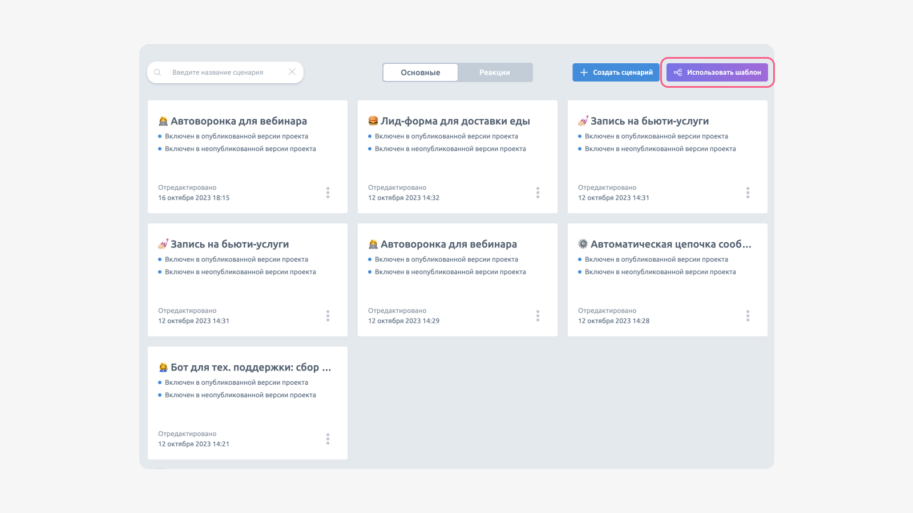Open menu for Автоворонка card edited 16 октября
The width and height of the screenshot is (913, 513).
click(x=328, y=193)
